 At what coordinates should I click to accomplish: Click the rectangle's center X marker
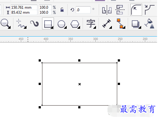pos(79,84)
